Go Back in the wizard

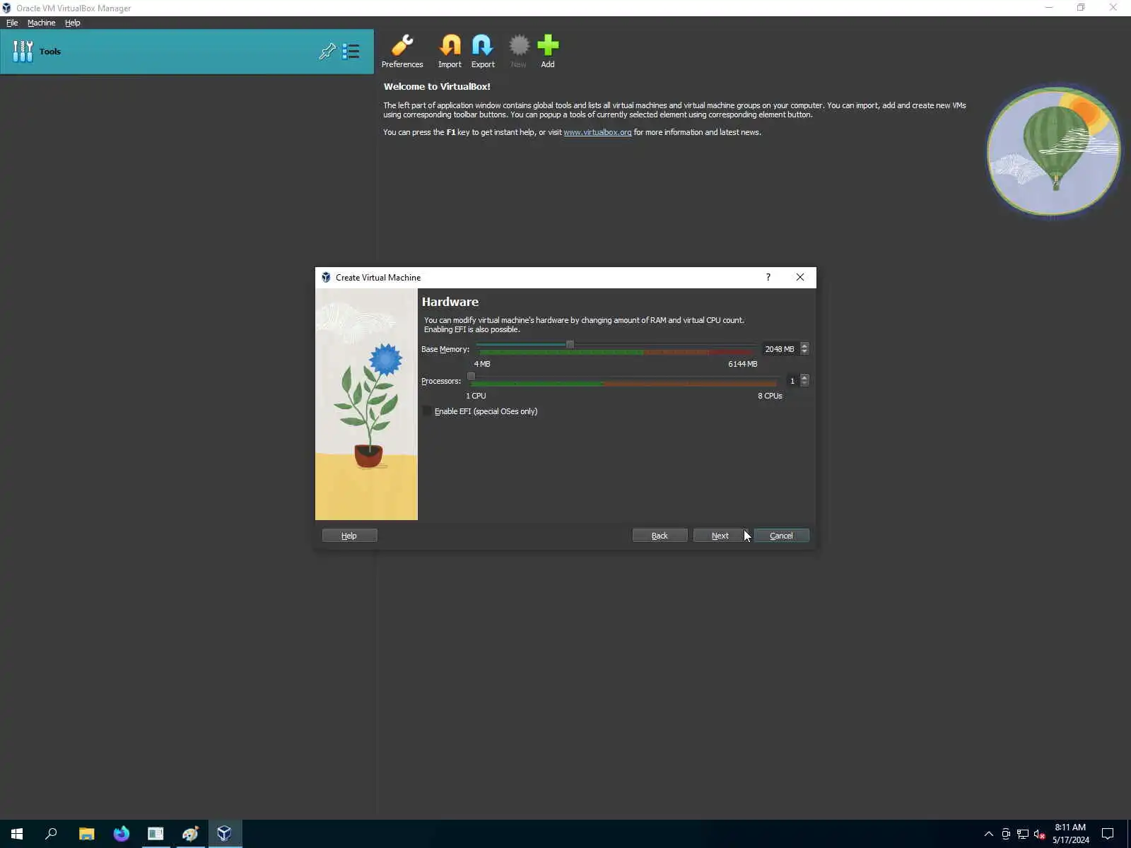click(660, 536)
